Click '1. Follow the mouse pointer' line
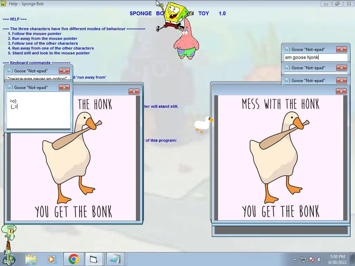 35,34
